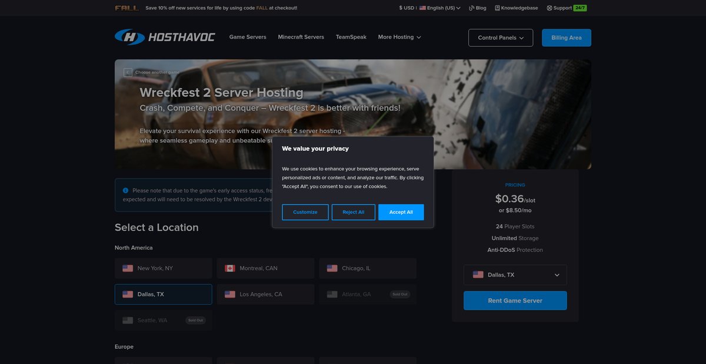Open the Knowledgebase link

(x=517, y=8)
